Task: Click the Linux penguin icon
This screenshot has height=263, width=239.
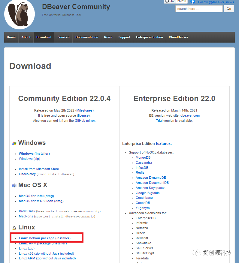Action: [14, 228]
